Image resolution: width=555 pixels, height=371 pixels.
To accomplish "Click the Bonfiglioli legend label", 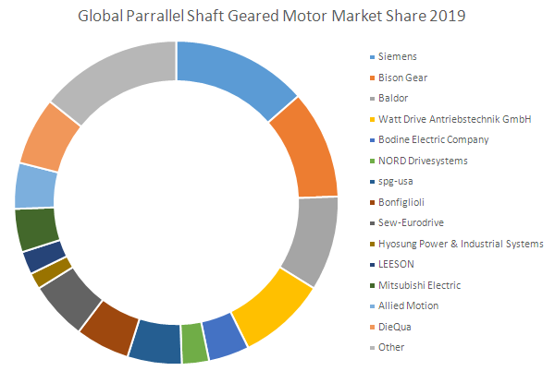I will click(402, 202).
